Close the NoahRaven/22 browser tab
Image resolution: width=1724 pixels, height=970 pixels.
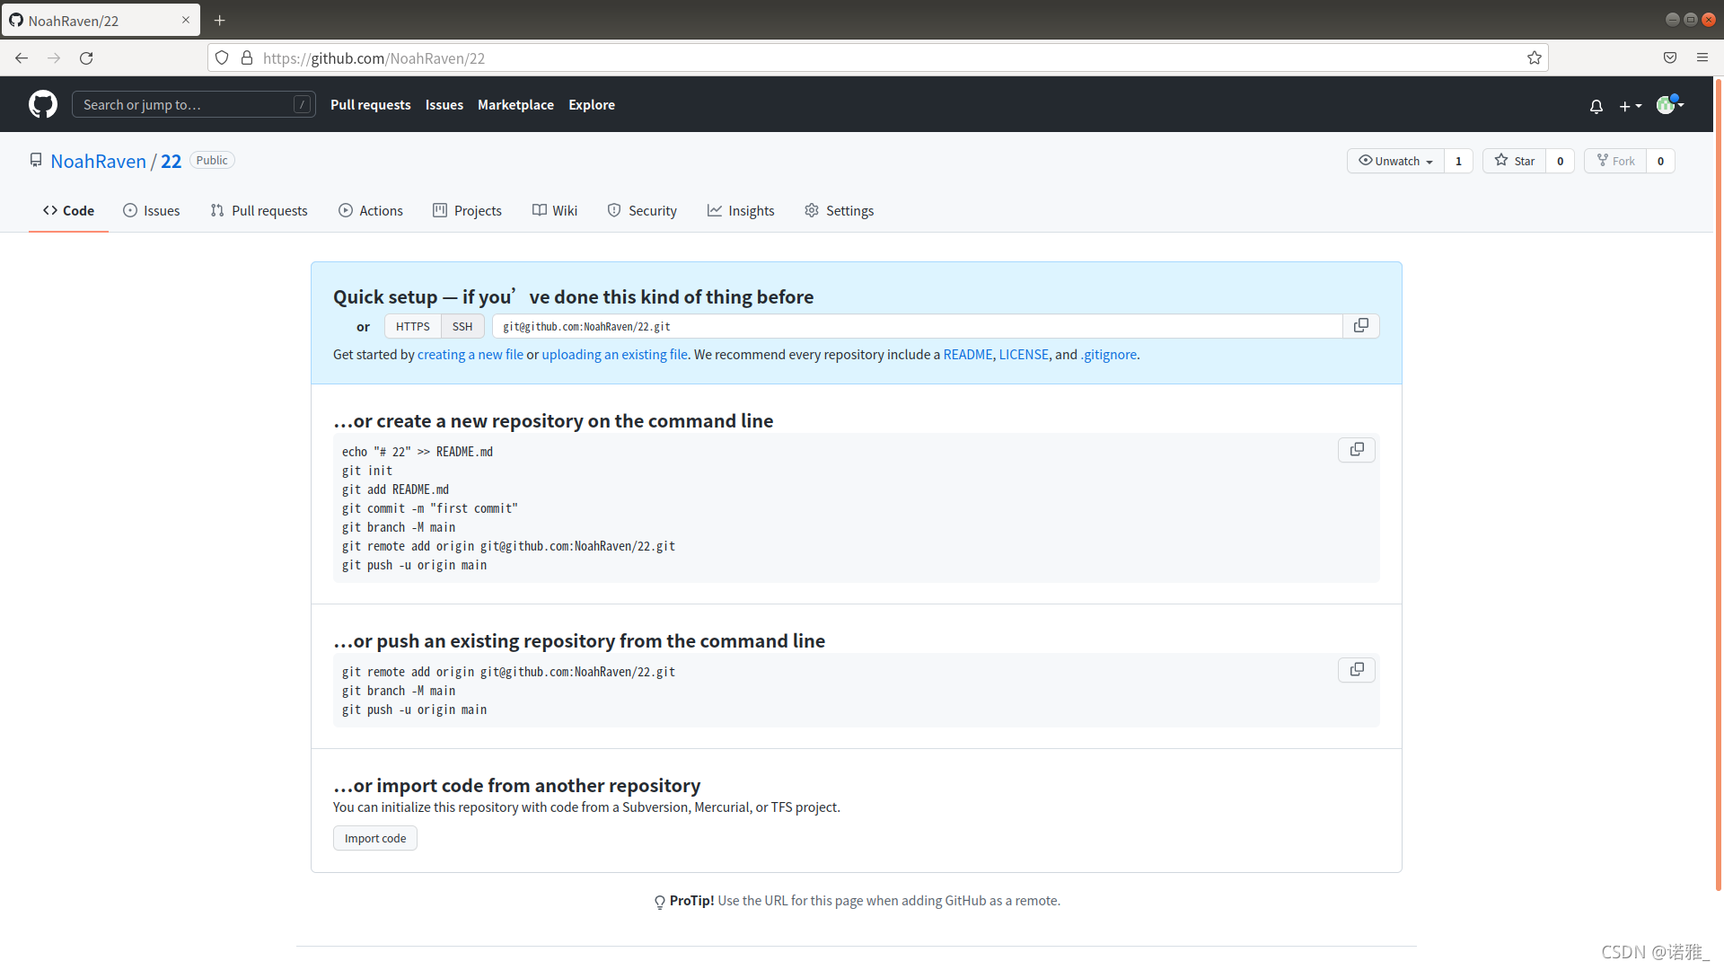(186, 21)
